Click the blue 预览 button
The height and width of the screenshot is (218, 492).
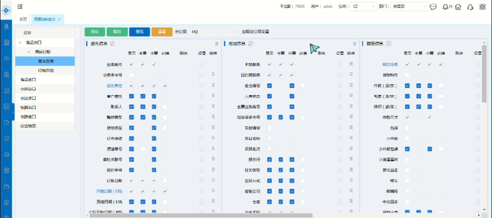pyautogui.click(x=140, y=31)
